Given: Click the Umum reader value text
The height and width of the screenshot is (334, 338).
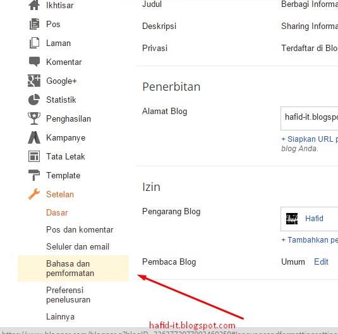Looking at the screenshot, I should click(x=293, y=262).
